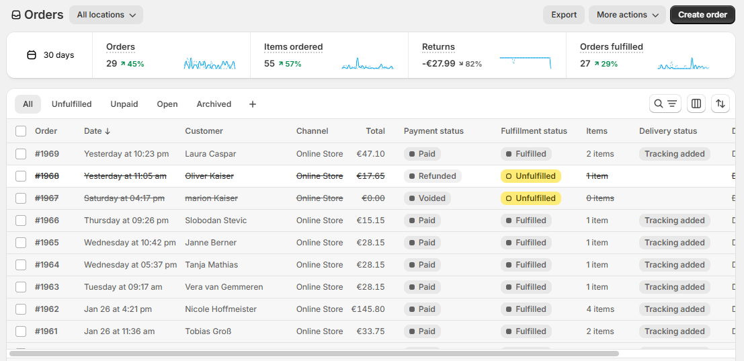
Task: Click the Create order button
Action: click(703, 15)
